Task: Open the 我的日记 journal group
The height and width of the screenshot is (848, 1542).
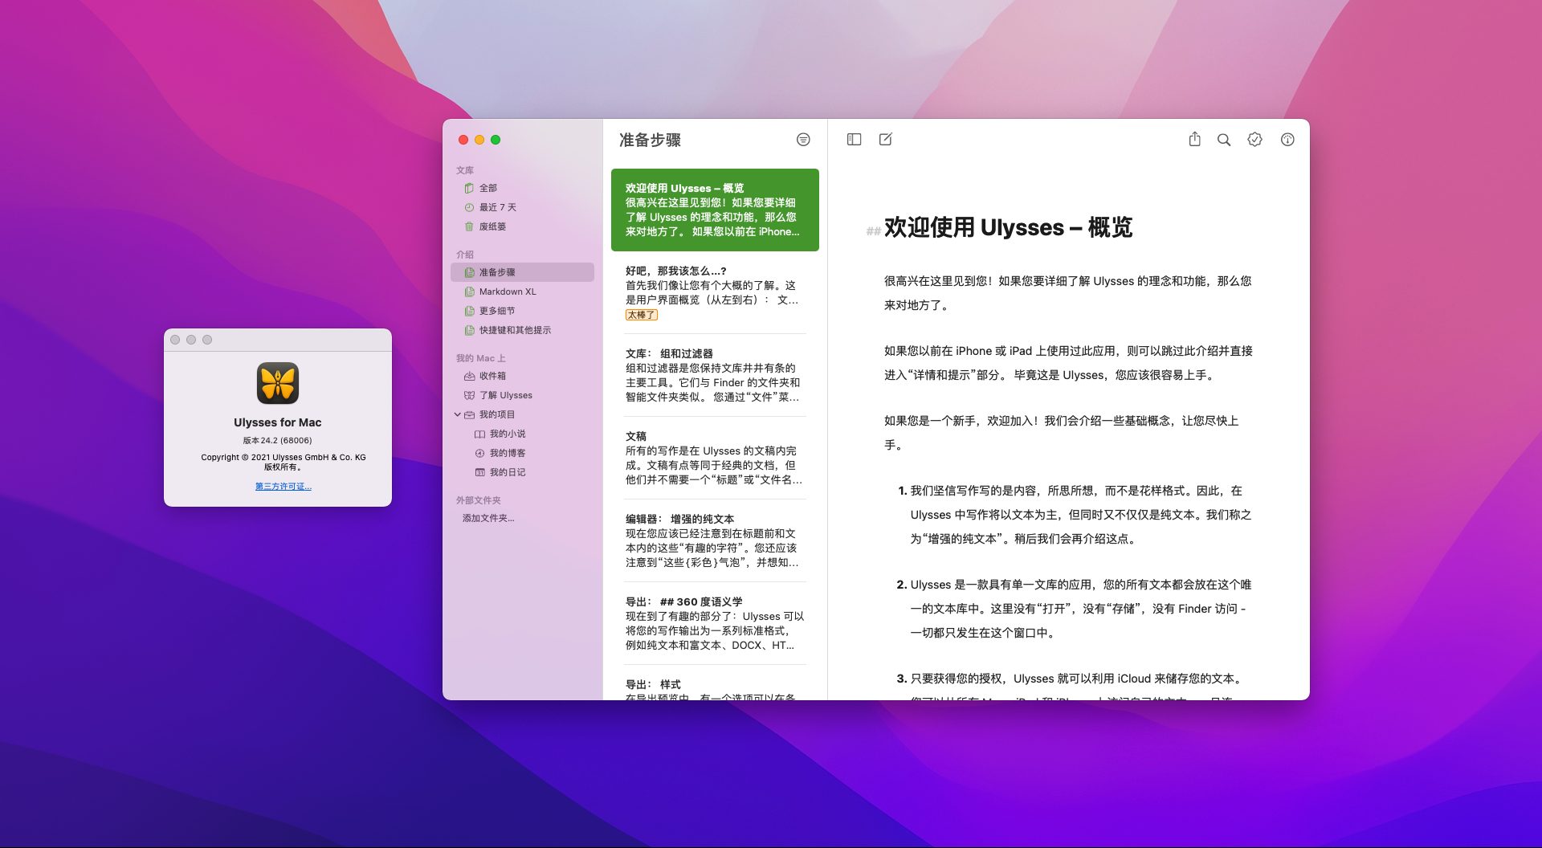Action: tap(500, 472)
